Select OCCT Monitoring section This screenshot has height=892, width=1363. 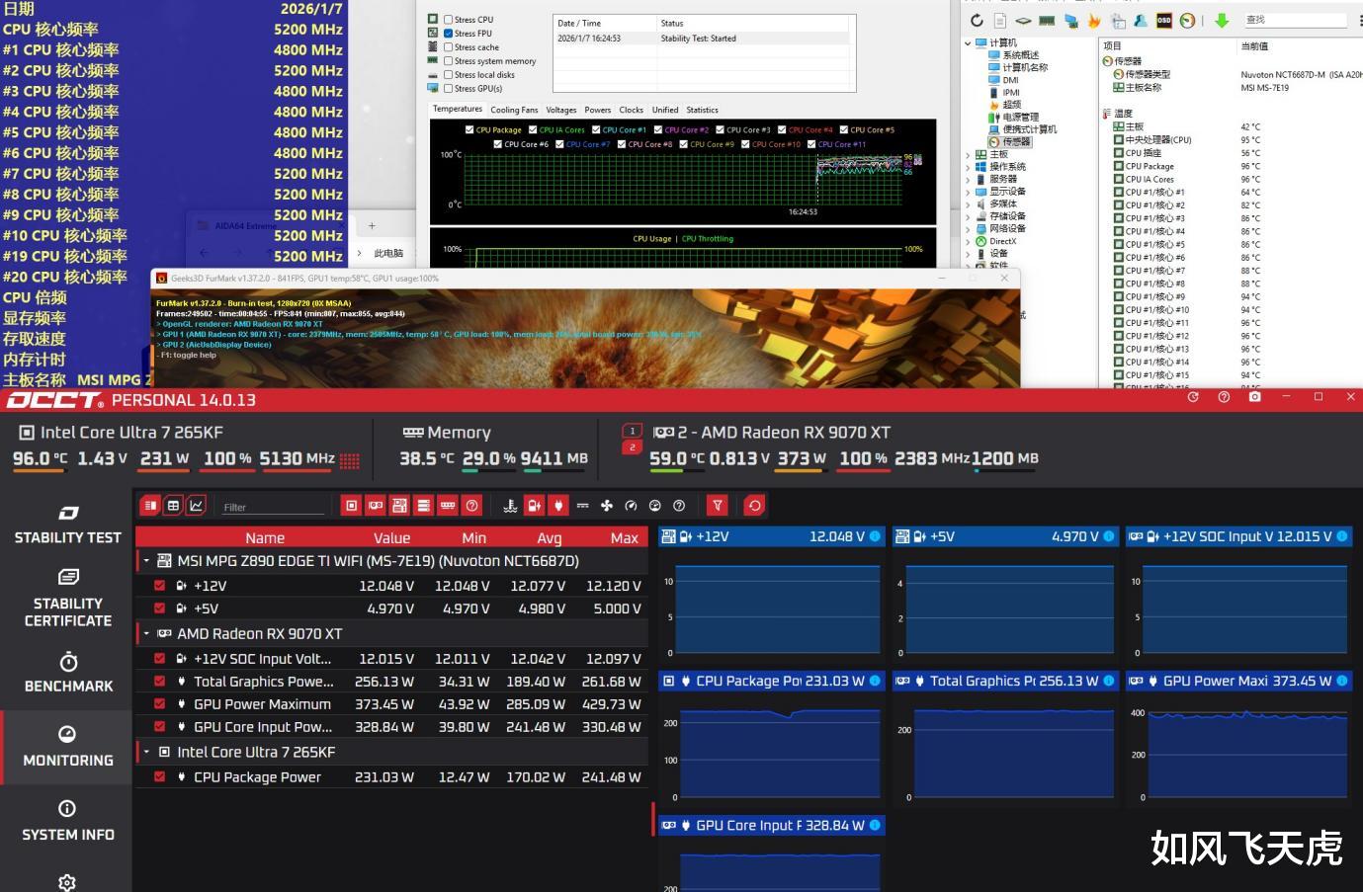(67, 747)
